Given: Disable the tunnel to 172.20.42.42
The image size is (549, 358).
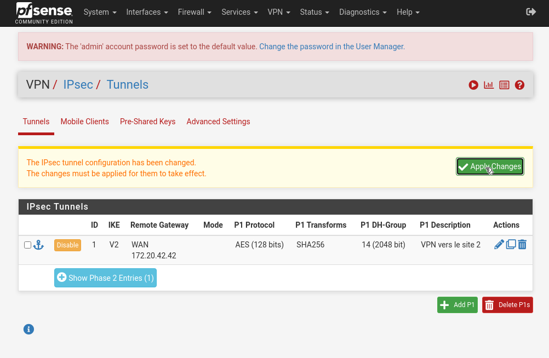Looking at the screenshot, I should [67, 245].
